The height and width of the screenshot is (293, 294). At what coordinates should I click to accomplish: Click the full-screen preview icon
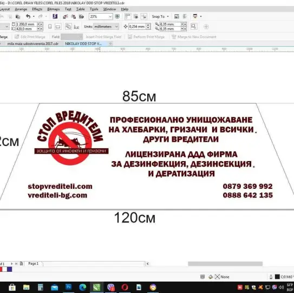pos(117,16)
